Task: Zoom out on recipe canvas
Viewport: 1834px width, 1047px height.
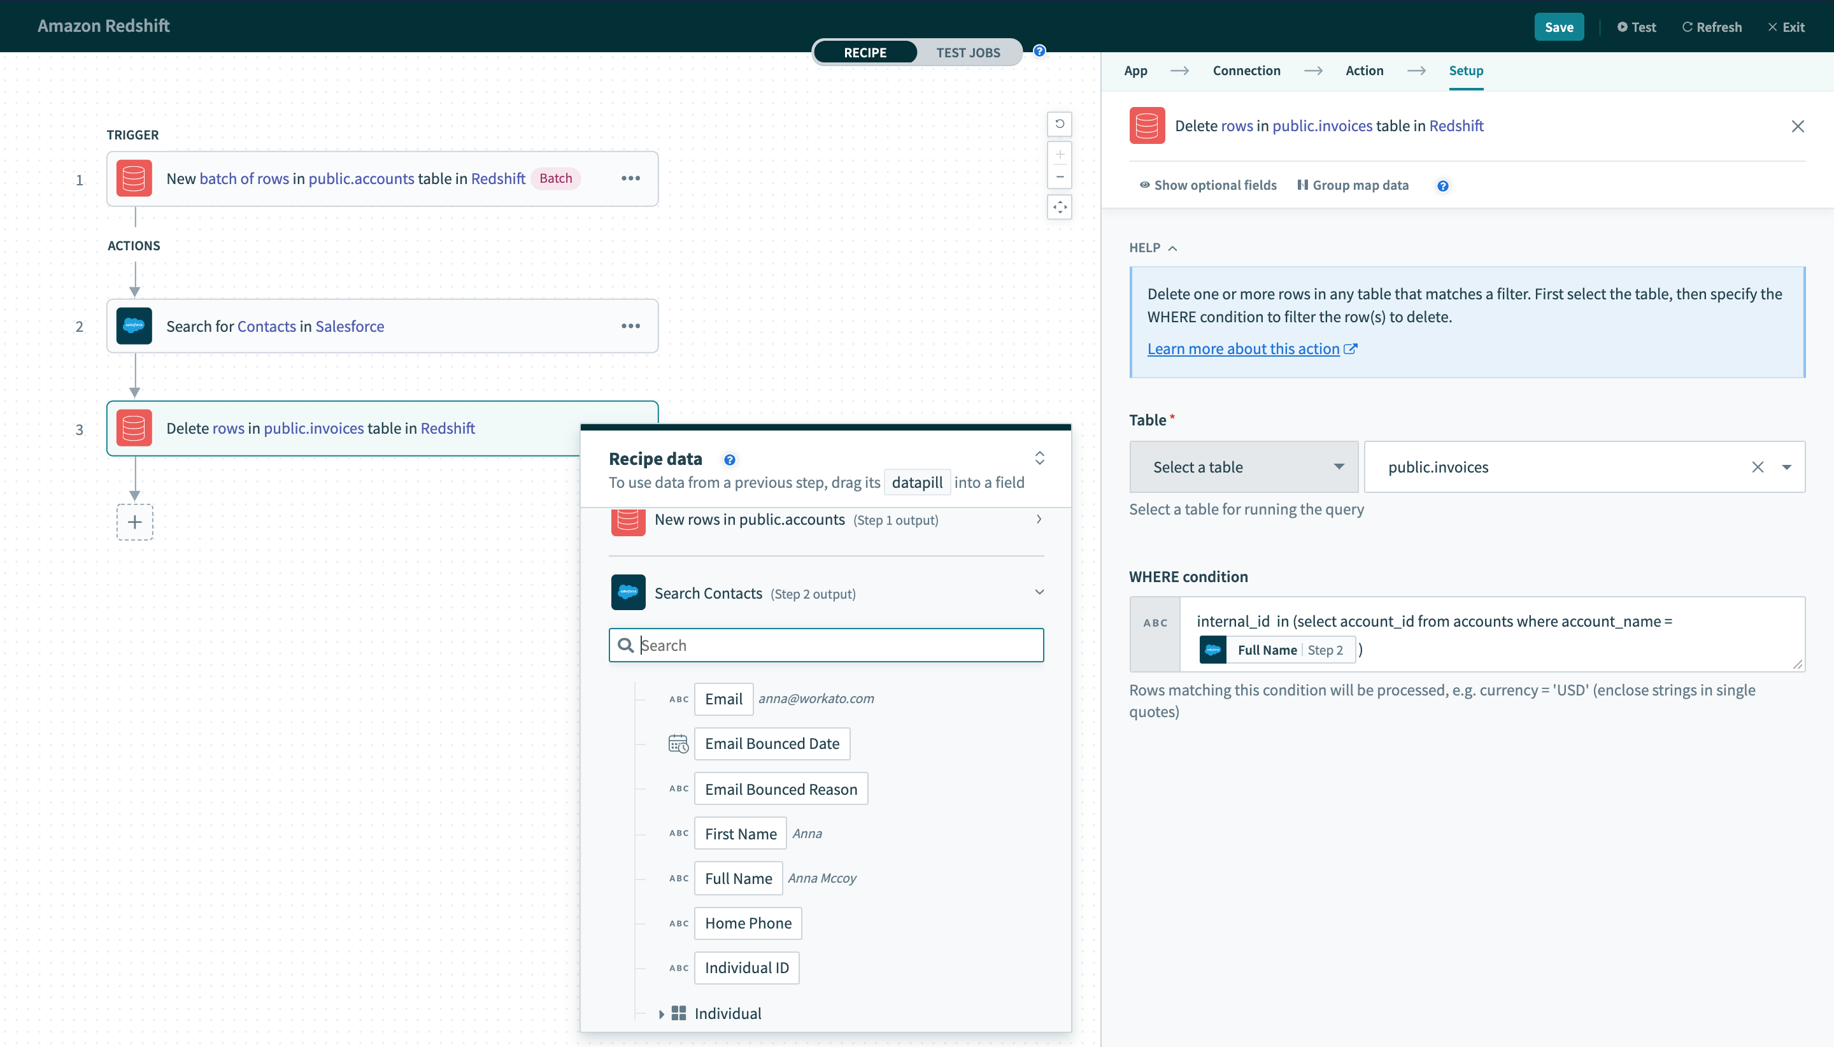Action: [1059, 177]
